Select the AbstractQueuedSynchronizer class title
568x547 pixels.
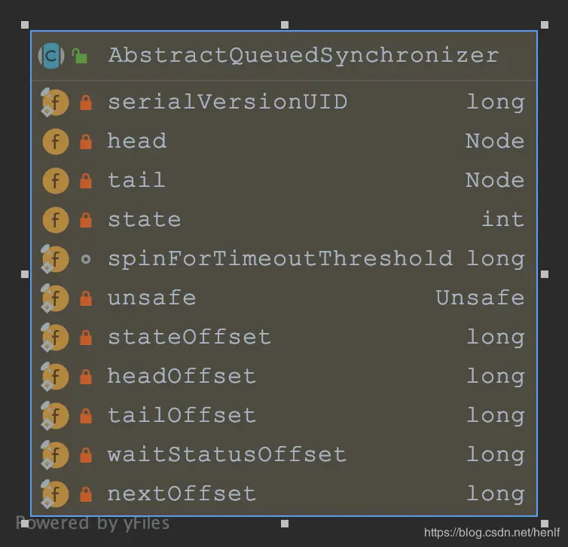[303, 55]
